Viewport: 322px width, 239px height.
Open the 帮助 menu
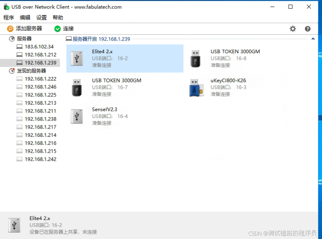[x=58, y=18]
